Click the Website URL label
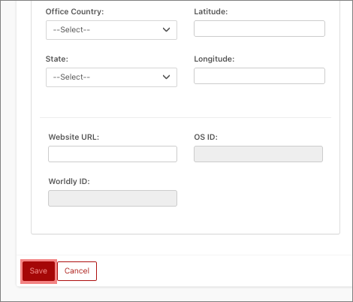Screen dimensions: 353x302 click(74, 137)
